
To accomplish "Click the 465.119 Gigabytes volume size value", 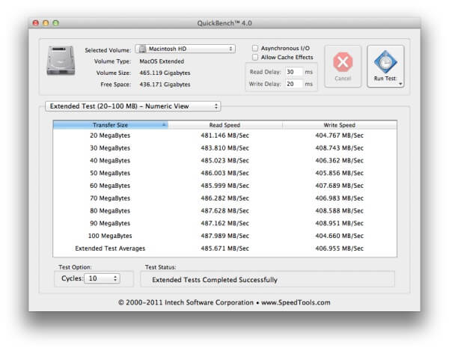I will (165, 73).
